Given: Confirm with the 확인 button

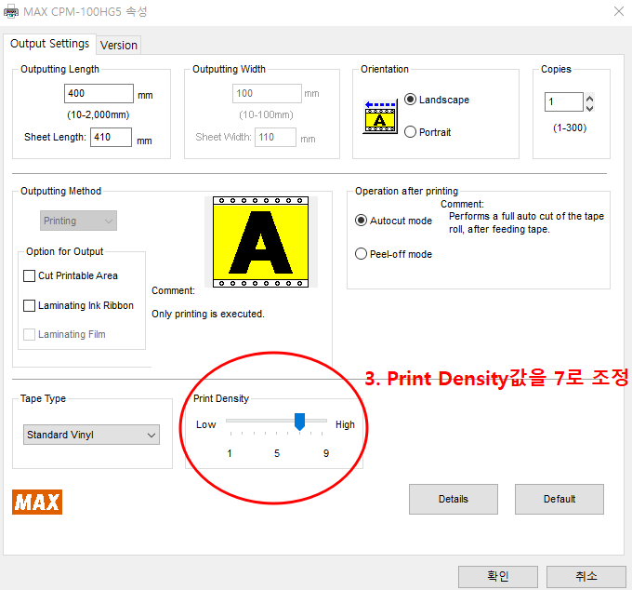Looking at the screenshot, I should pyautogui.click(x=498, y=576).
